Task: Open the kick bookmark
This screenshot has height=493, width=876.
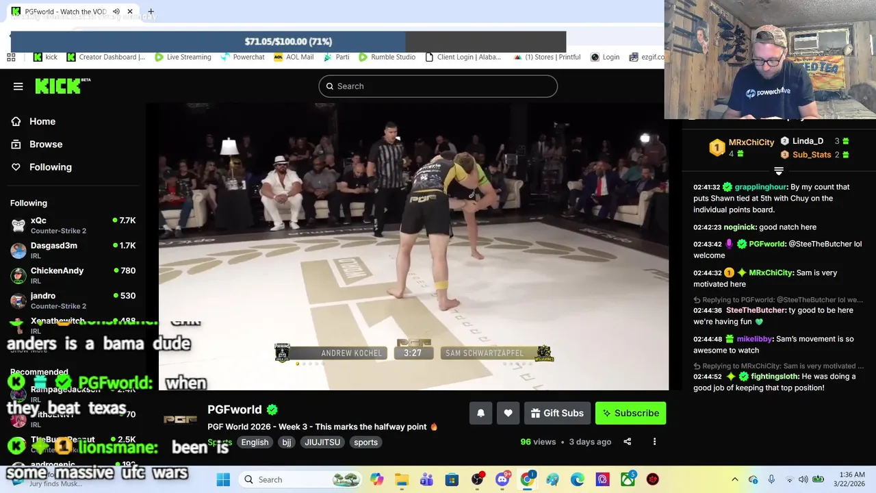Action: point(45,57)
